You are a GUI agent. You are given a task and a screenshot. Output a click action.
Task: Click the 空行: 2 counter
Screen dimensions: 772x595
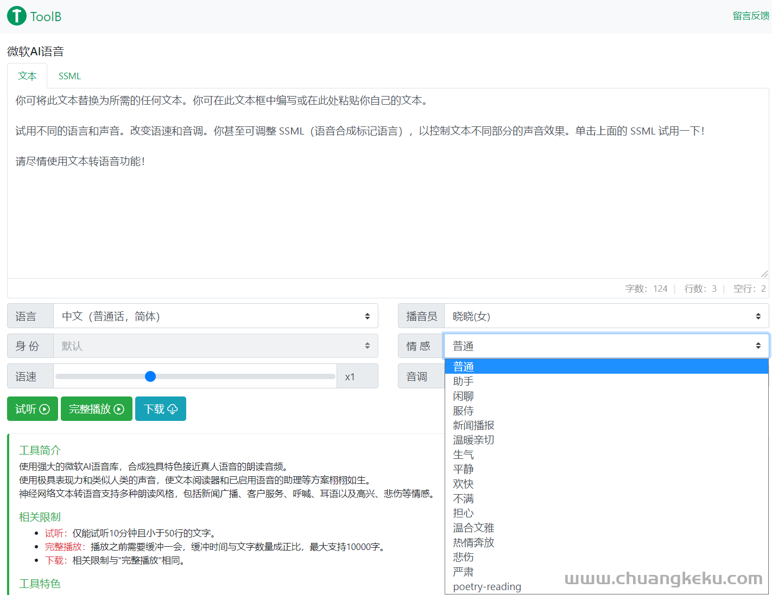[x=750, y=289]
